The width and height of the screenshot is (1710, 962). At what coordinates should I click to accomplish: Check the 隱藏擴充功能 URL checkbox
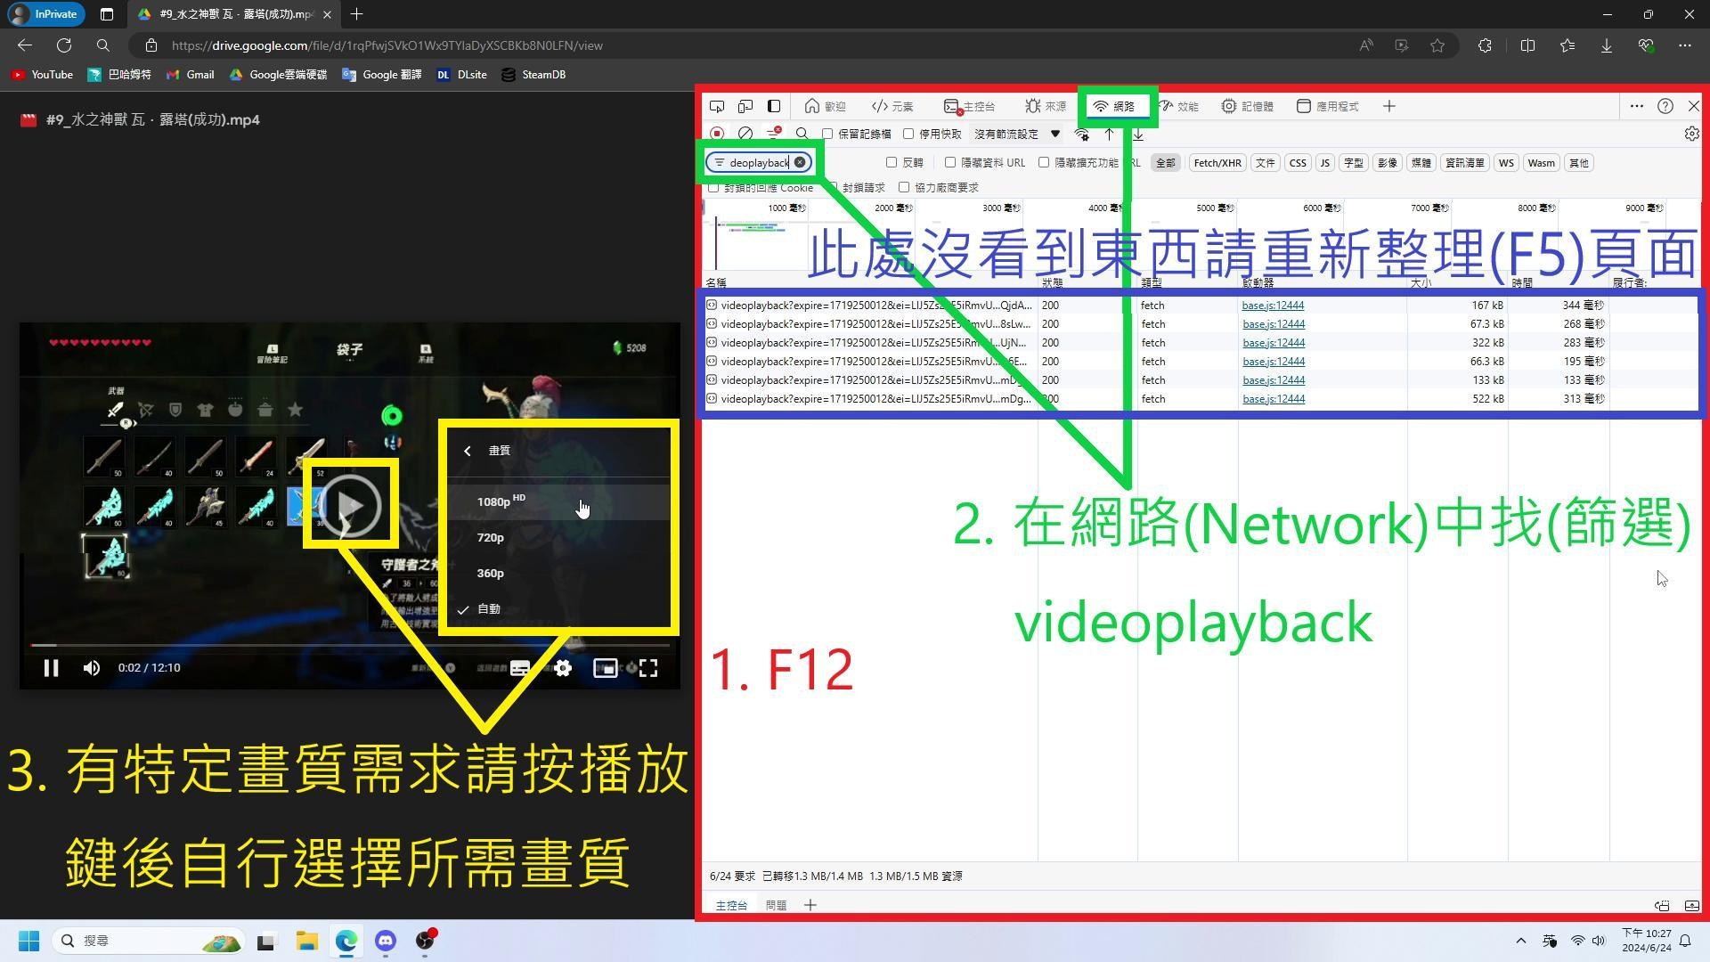[1044, 162]
